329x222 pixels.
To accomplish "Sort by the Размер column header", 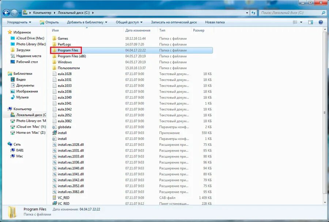I will click(198, 30).
